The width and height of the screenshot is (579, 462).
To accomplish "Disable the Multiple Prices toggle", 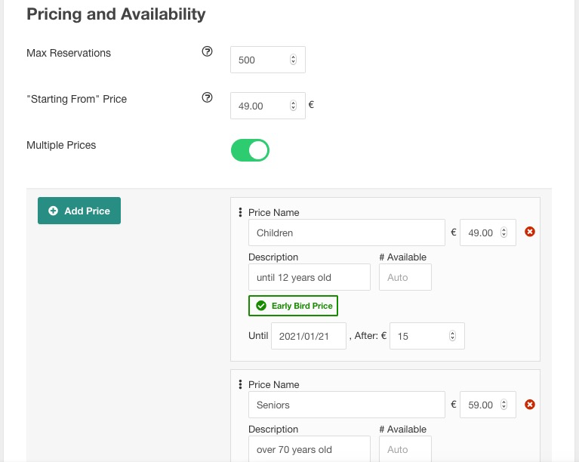I will (x=250, y=149).
